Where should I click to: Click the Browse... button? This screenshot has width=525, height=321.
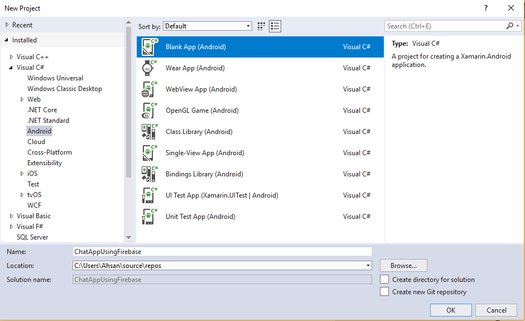click(x=403, y=265)
